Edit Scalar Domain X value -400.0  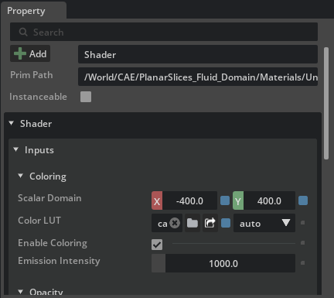pyautogui.click(x=189, y=200)
